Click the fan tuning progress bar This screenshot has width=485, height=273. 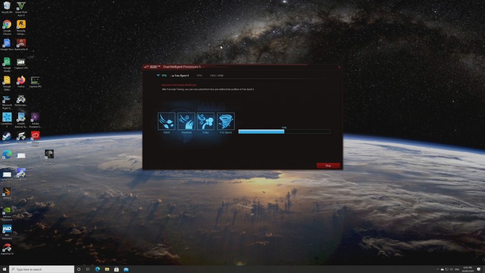point(284,132)
